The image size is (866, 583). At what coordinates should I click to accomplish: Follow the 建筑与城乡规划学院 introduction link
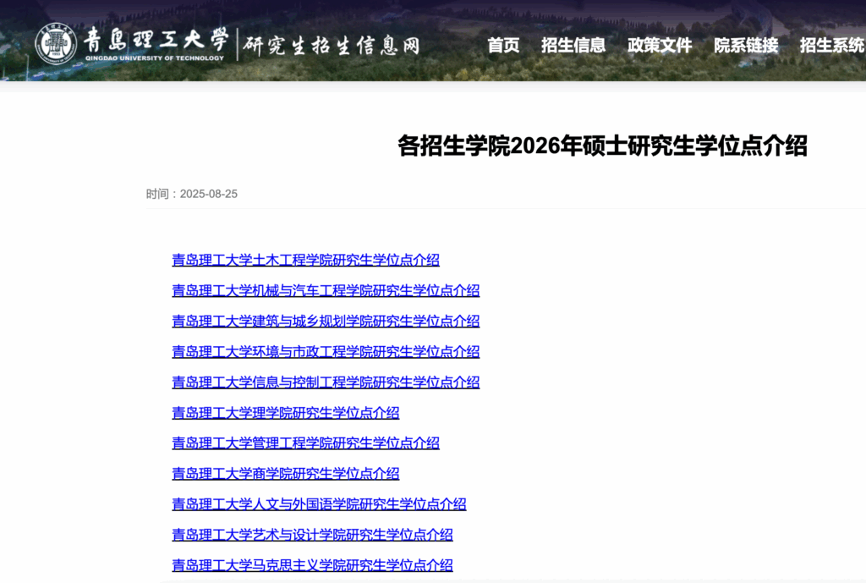tap(326, 321)
